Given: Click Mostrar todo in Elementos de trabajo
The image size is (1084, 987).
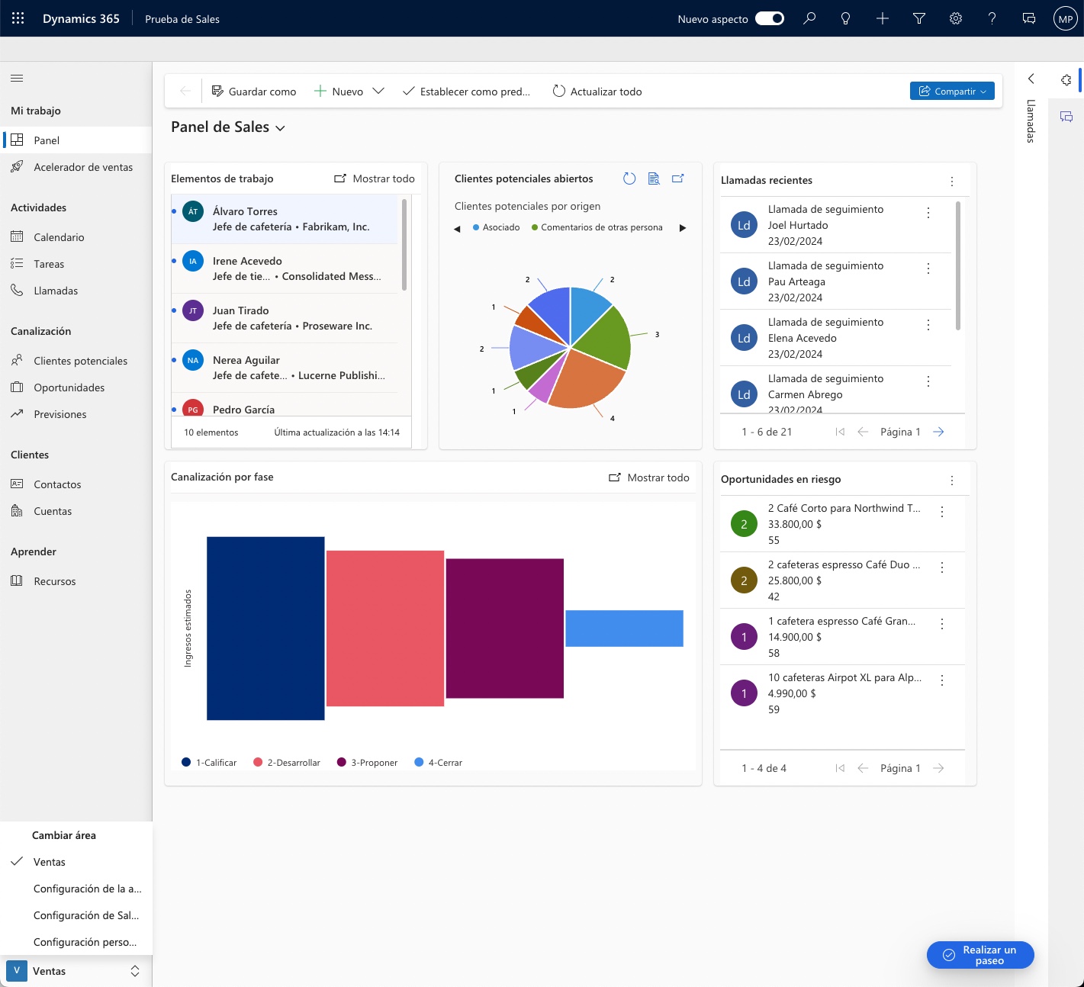Looking at the screenshot, I should [375, 178].
